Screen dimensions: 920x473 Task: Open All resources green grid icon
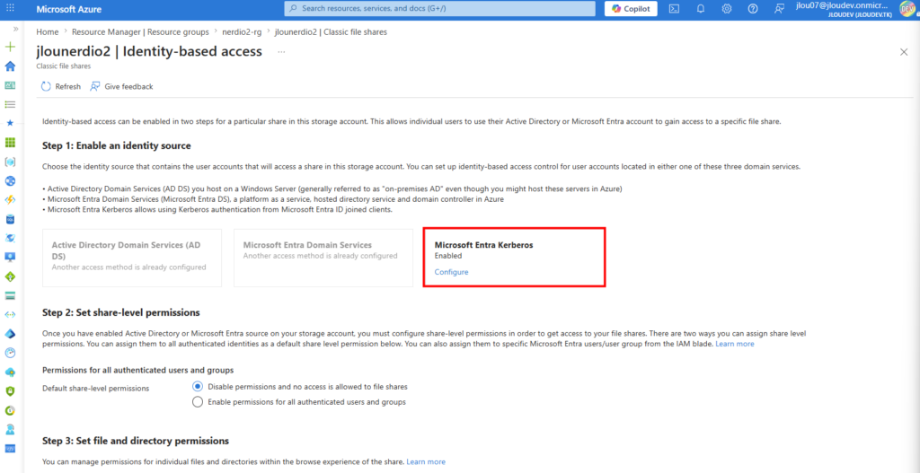point(10,143)
